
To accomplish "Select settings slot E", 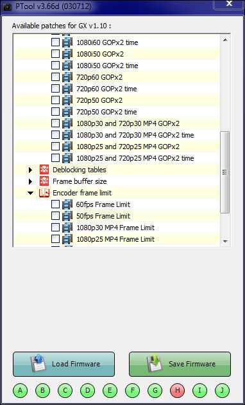I will click(110, 390).
